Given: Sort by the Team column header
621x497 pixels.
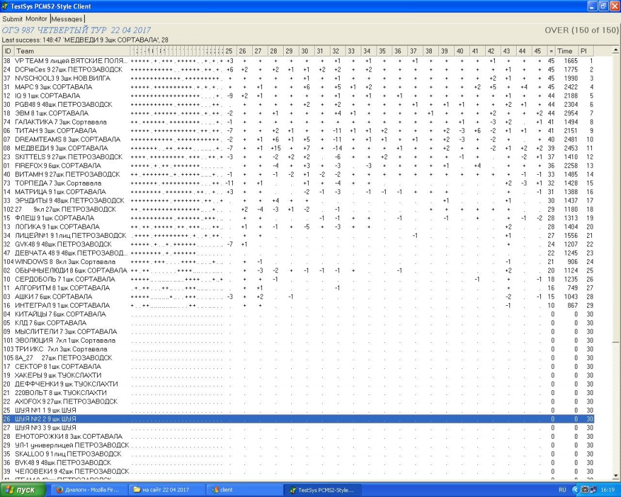Looking at the screenshot, I should pyautogui.click(x=72, y=51).
